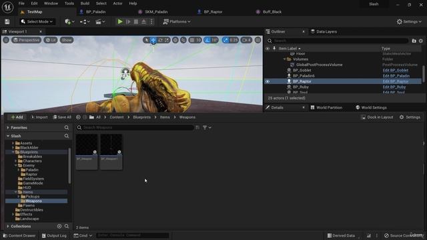Click the Unreal Engine logo icon
This screenshot has height=240, width=427.
coord(7,7)
